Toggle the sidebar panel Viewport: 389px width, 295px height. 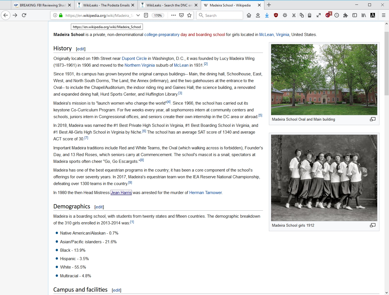click(x=355, y=15)
